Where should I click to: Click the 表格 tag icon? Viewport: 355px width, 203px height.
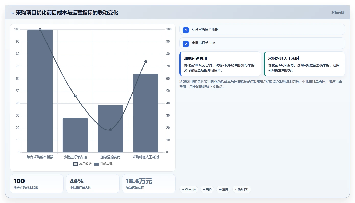(x=204, y=190)
